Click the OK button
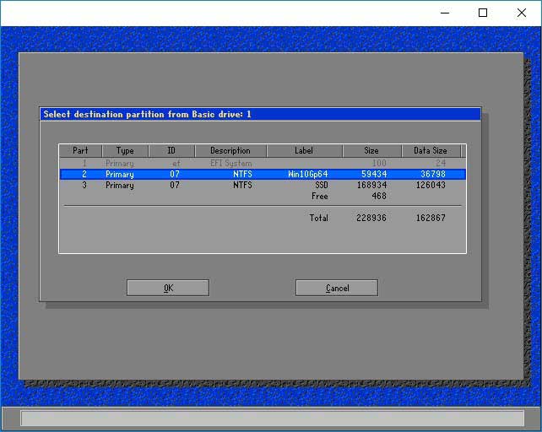542x432 pixels. [167, 288]
